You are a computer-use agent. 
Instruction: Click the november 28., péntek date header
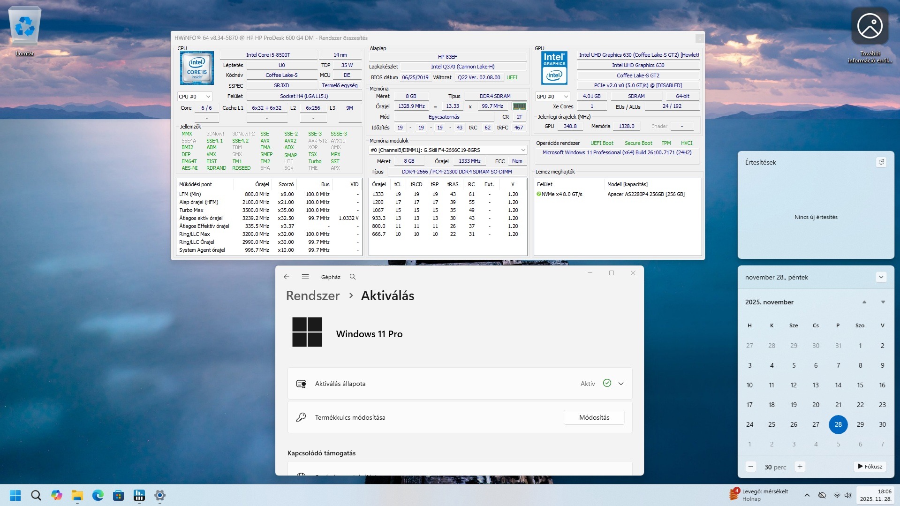click(776, 277)
